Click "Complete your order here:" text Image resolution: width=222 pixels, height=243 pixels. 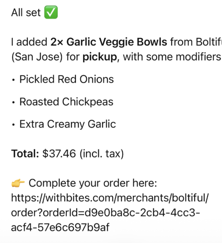click(93, 183)
